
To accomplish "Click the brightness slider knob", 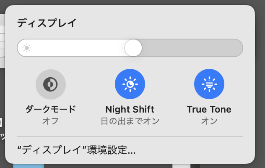I will click(133, 48).
